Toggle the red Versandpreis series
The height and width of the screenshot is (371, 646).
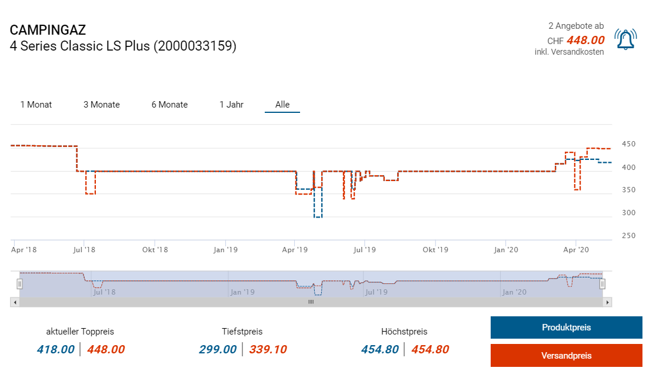(566, 356)
